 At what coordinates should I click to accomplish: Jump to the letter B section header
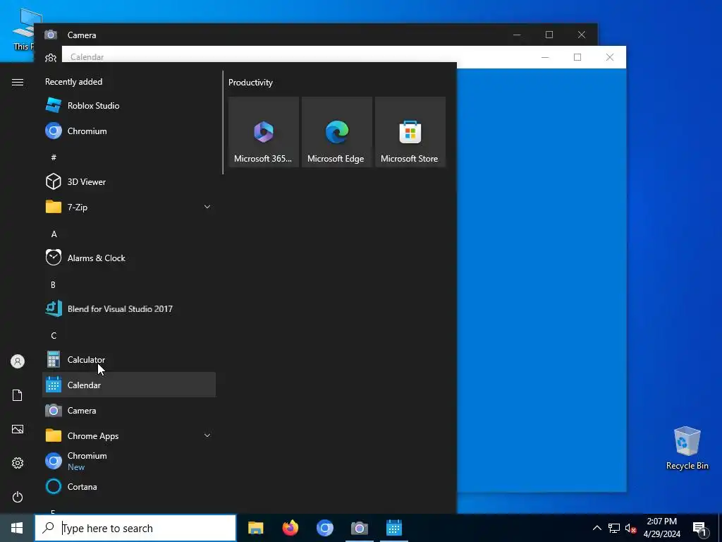point(54,285)
